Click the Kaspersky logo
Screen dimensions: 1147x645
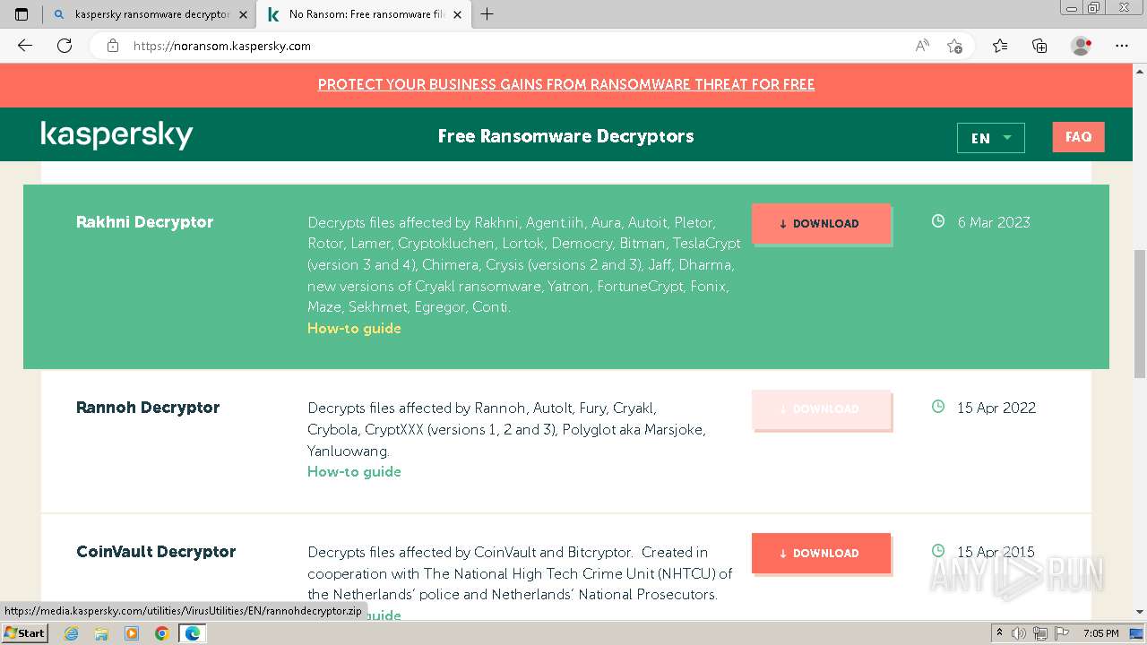117,135
